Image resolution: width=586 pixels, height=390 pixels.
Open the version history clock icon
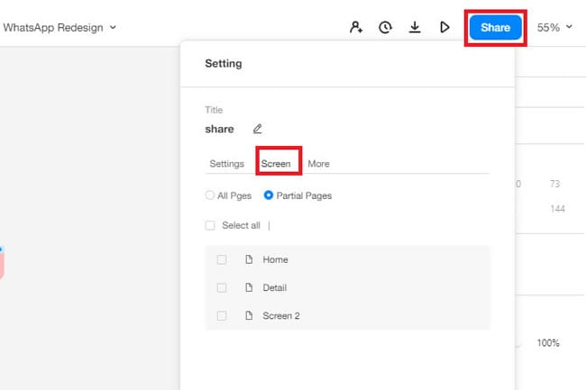tap(385, 27)
